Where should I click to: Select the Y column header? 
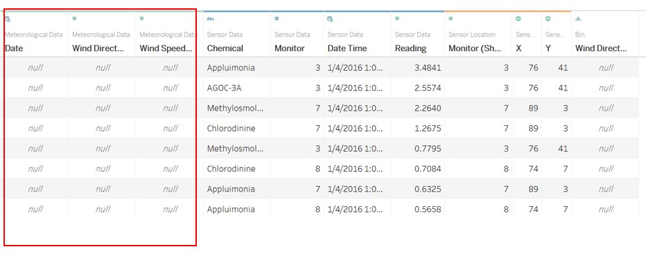pyautogui.click(x=548, y=48)
